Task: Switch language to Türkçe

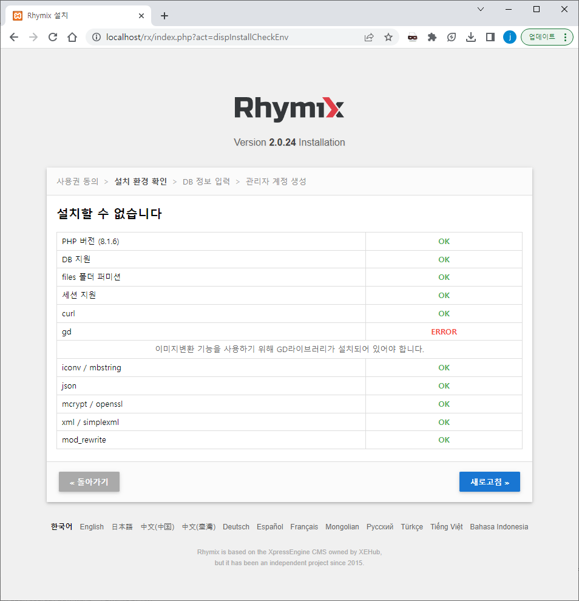Action: click(x=412, y=527)
